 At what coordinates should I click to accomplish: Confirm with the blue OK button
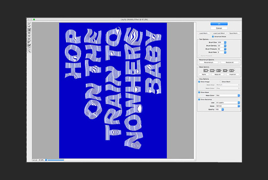tap(219, 24)
